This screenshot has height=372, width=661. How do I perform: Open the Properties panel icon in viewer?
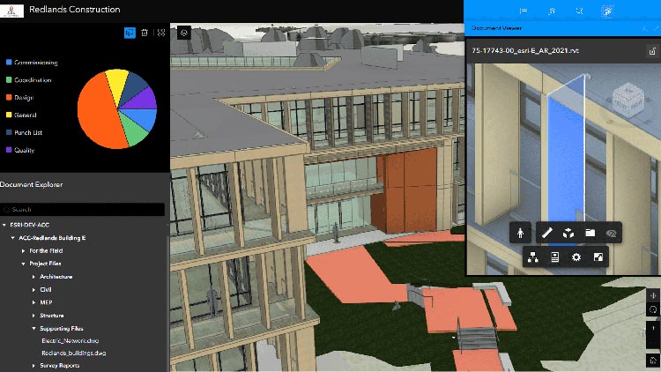click(554, 257)
